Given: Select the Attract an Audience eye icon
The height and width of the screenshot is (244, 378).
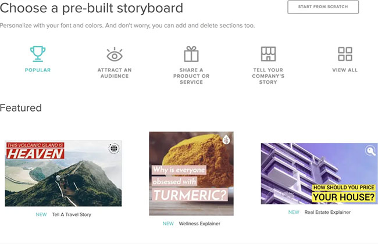Looking at the screenshot, I should point(115,54).
